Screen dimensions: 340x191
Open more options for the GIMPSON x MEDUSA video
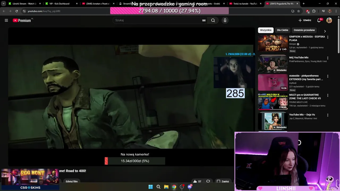coord(328,37)
